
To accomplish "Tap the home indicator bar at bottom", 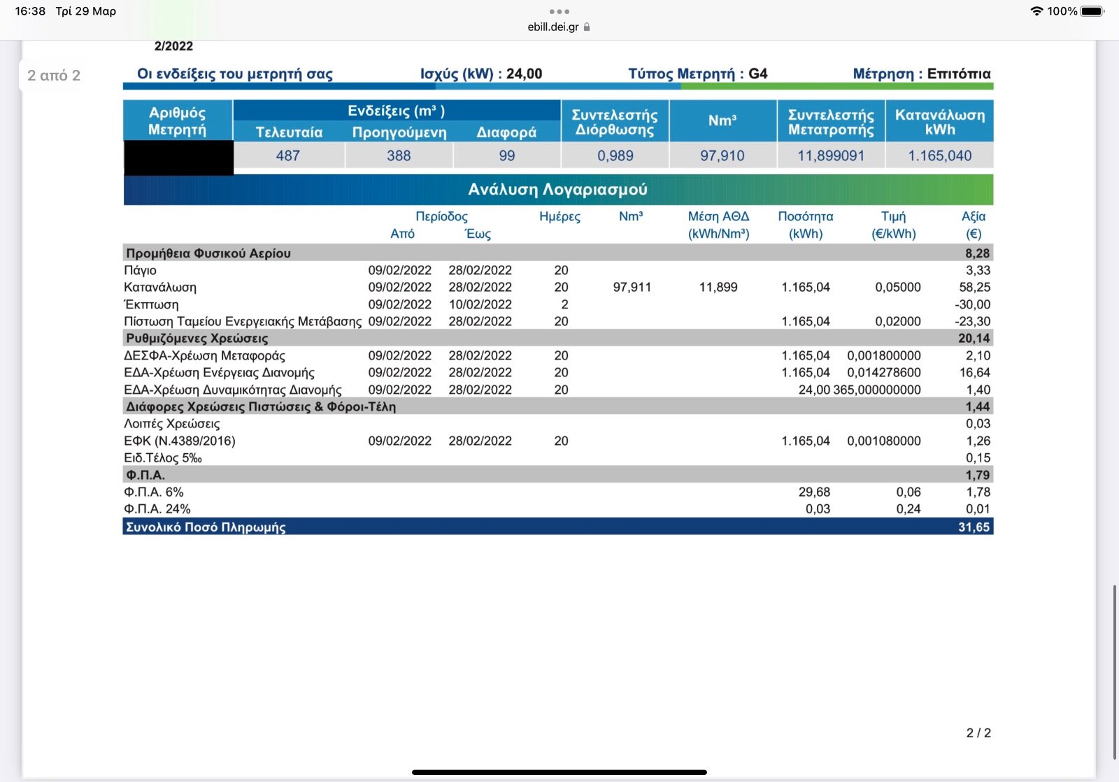I will tap(559, 772).
